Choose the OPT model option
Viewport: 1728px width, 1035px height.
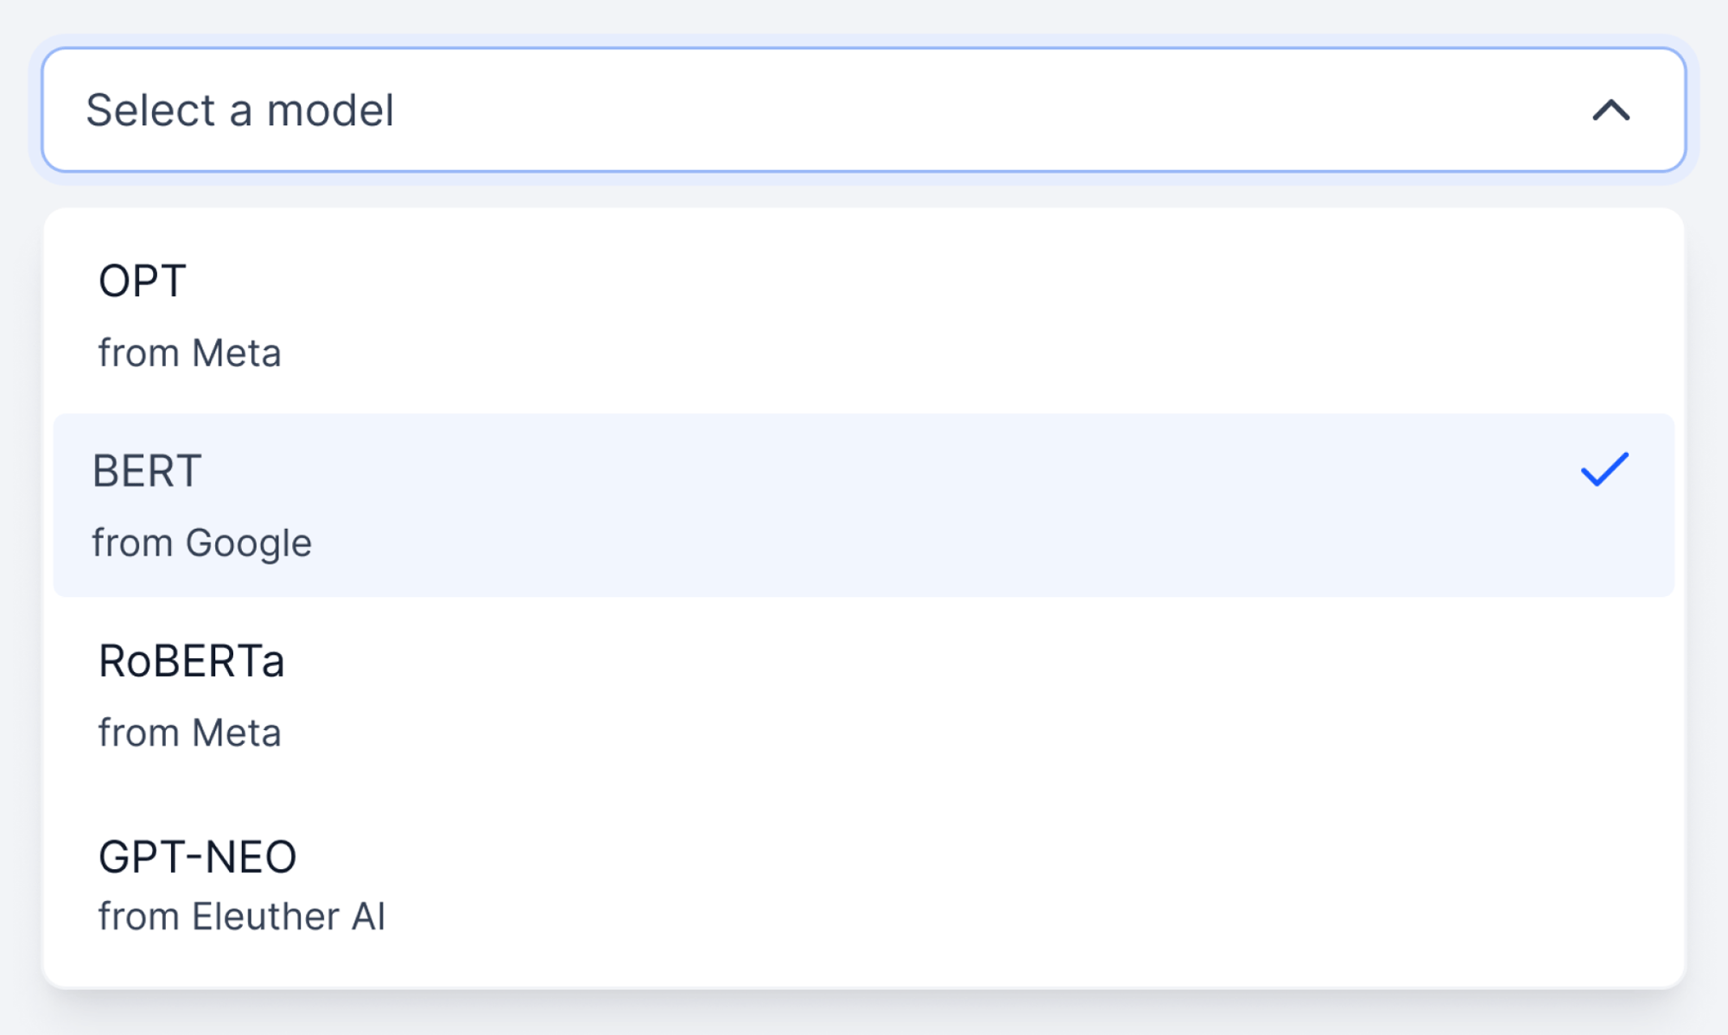point(864,316)
